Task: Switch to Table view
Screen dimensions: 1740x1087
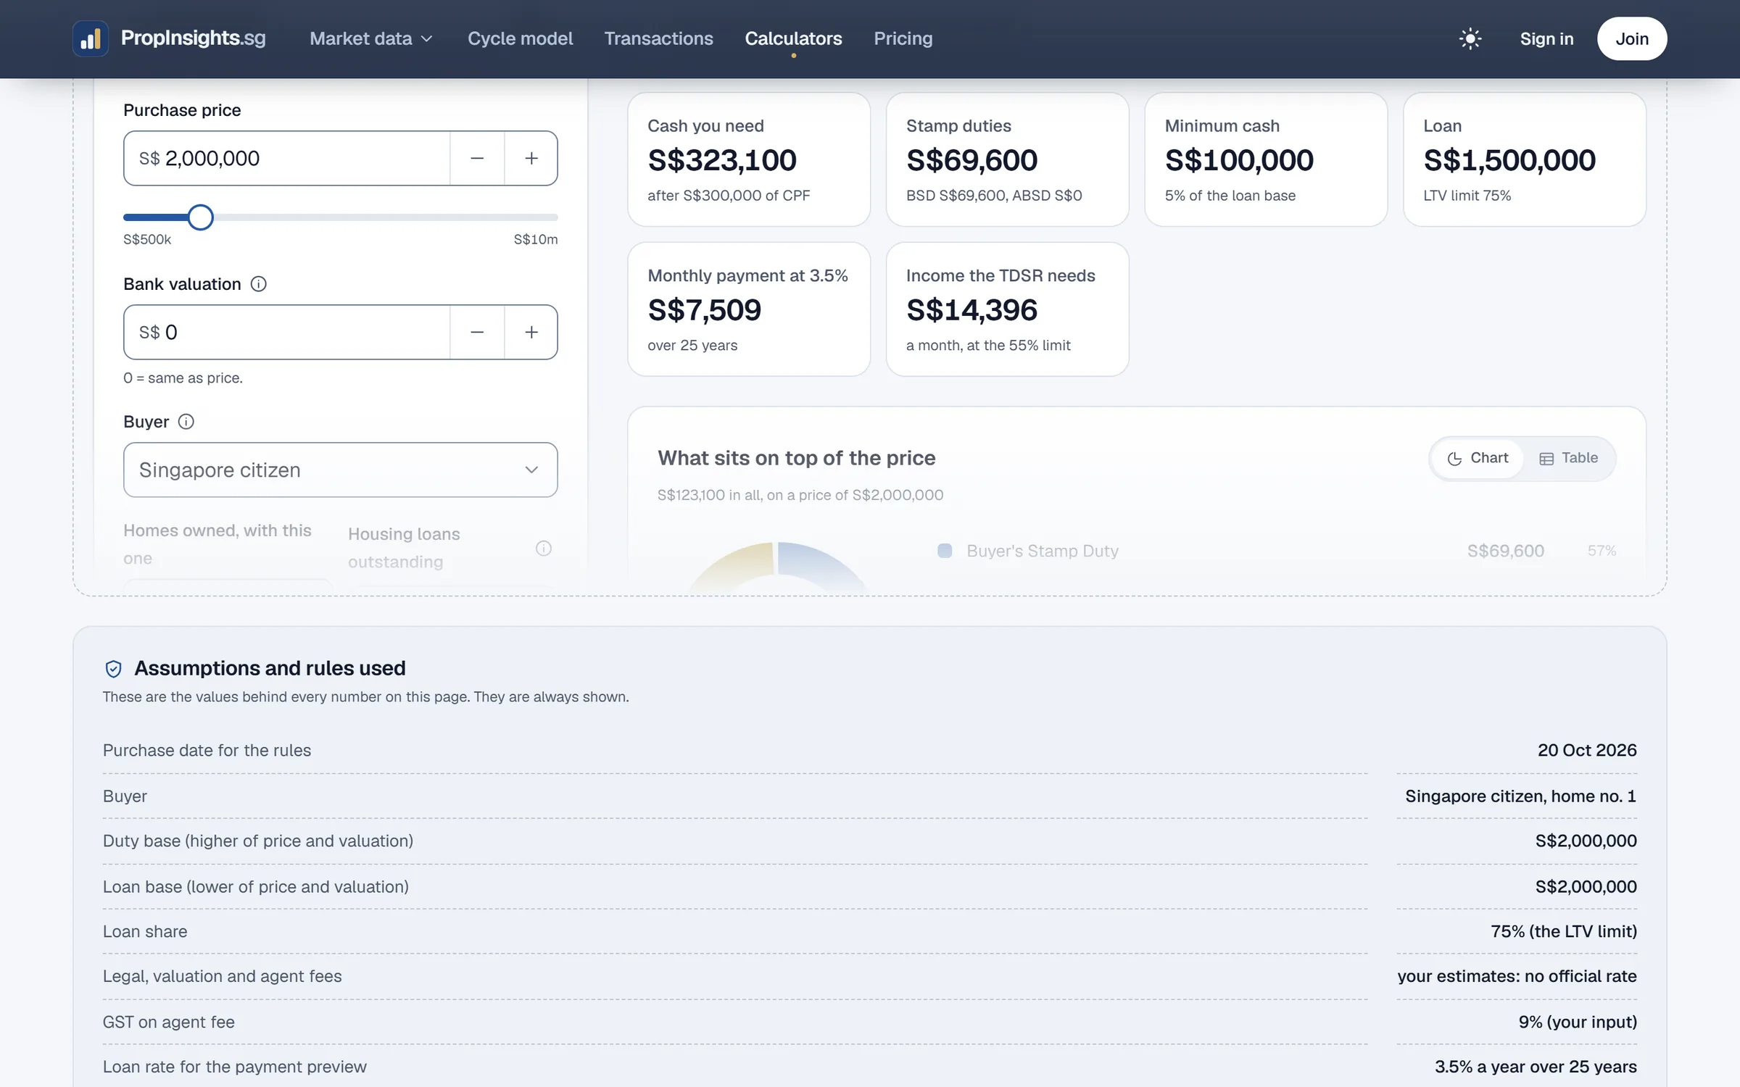Action: (1569, 459)
